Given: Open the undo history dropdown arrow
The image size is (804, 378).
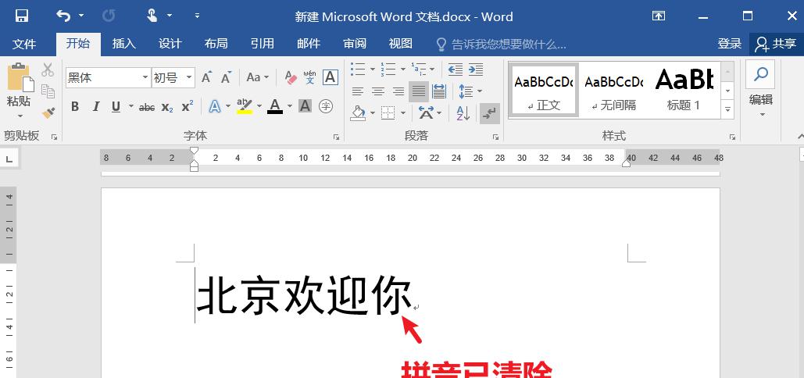Looking at the screenshot, I should tap(81, 16).
